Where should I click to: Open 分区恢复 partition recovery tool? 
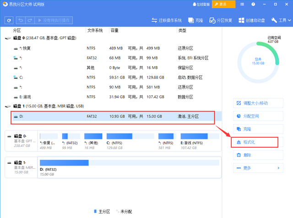[x=221, y=21]
